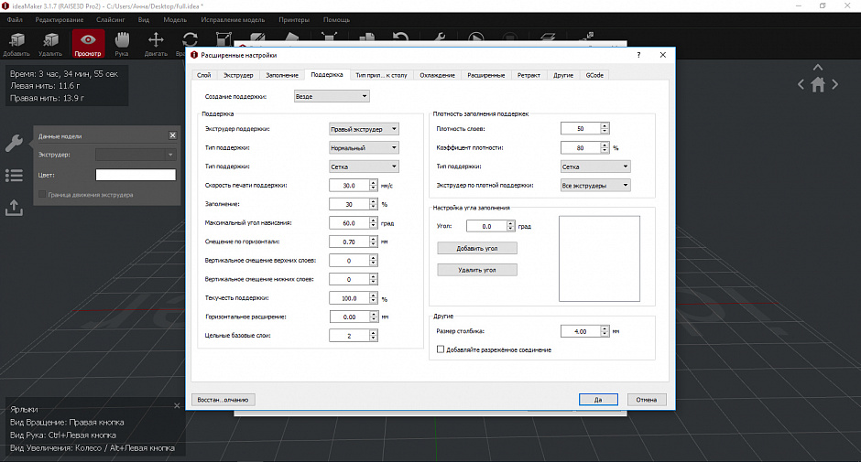Close the Данные модели panel
Screen dimensions: 861x462
[172, 135]
